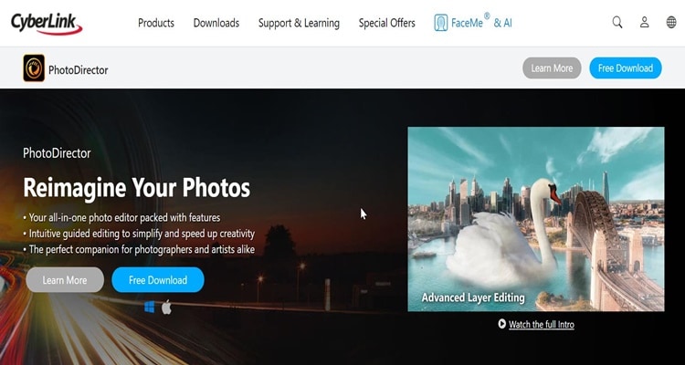
Task: Click the PhotoDirector label above the headline
Action: [x=57, y=153]
